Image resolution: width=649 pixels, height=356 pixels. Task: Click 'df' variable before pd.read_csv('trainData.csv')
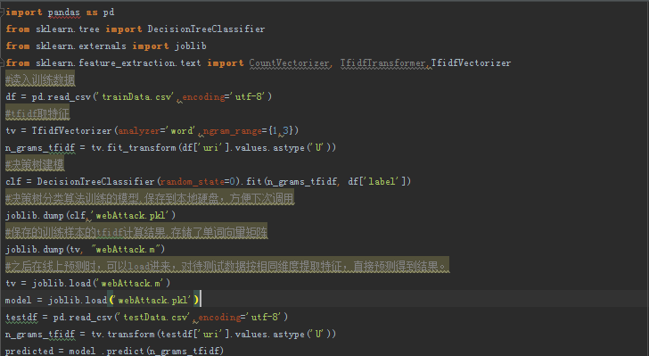(11, 97)
